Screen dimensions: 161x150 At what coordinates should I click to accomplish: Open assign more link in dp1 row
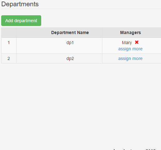tap(130, 49)
